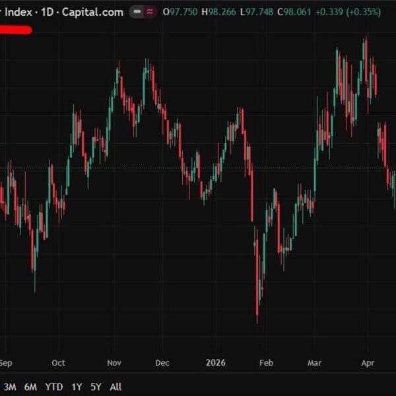
Task: Click the 2026 label on time axis
Action: tap(216, 362)
